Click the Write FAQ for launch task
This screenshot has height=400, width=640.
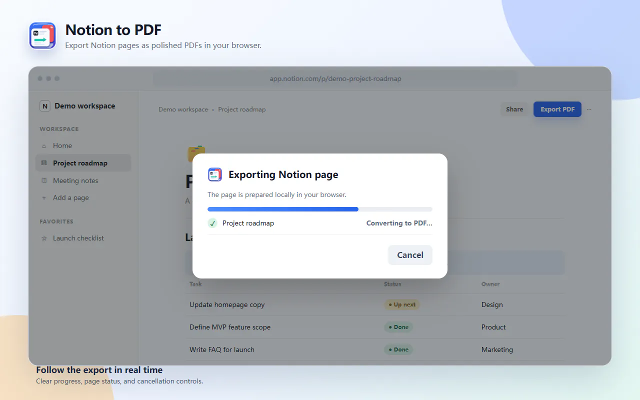tap(222, 349)
